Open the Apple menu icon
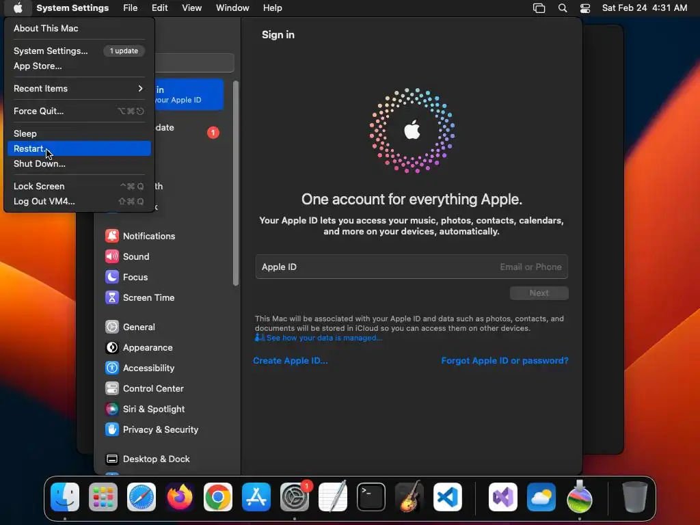The width and height of the screenshot is (700, 525). click(18, 8)
